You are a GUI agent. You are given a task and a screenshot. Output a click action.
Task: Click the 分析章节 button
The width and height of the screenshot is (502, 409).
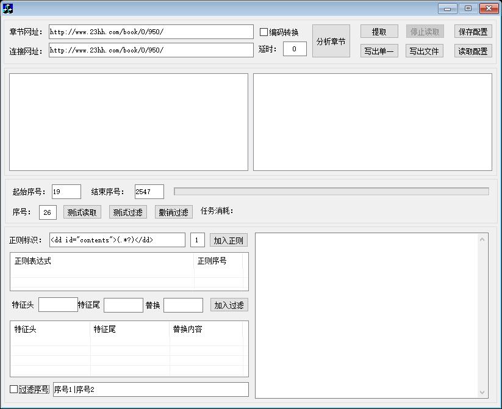click(x=331, y=41)
